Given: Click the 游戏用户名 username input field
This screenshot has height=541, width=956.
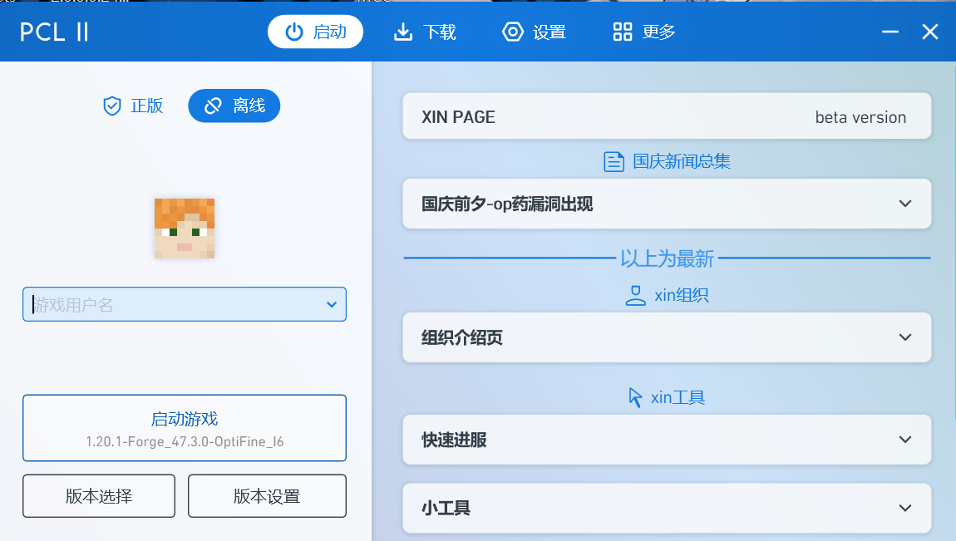Looking at the screenshot, I should point(166,304).
